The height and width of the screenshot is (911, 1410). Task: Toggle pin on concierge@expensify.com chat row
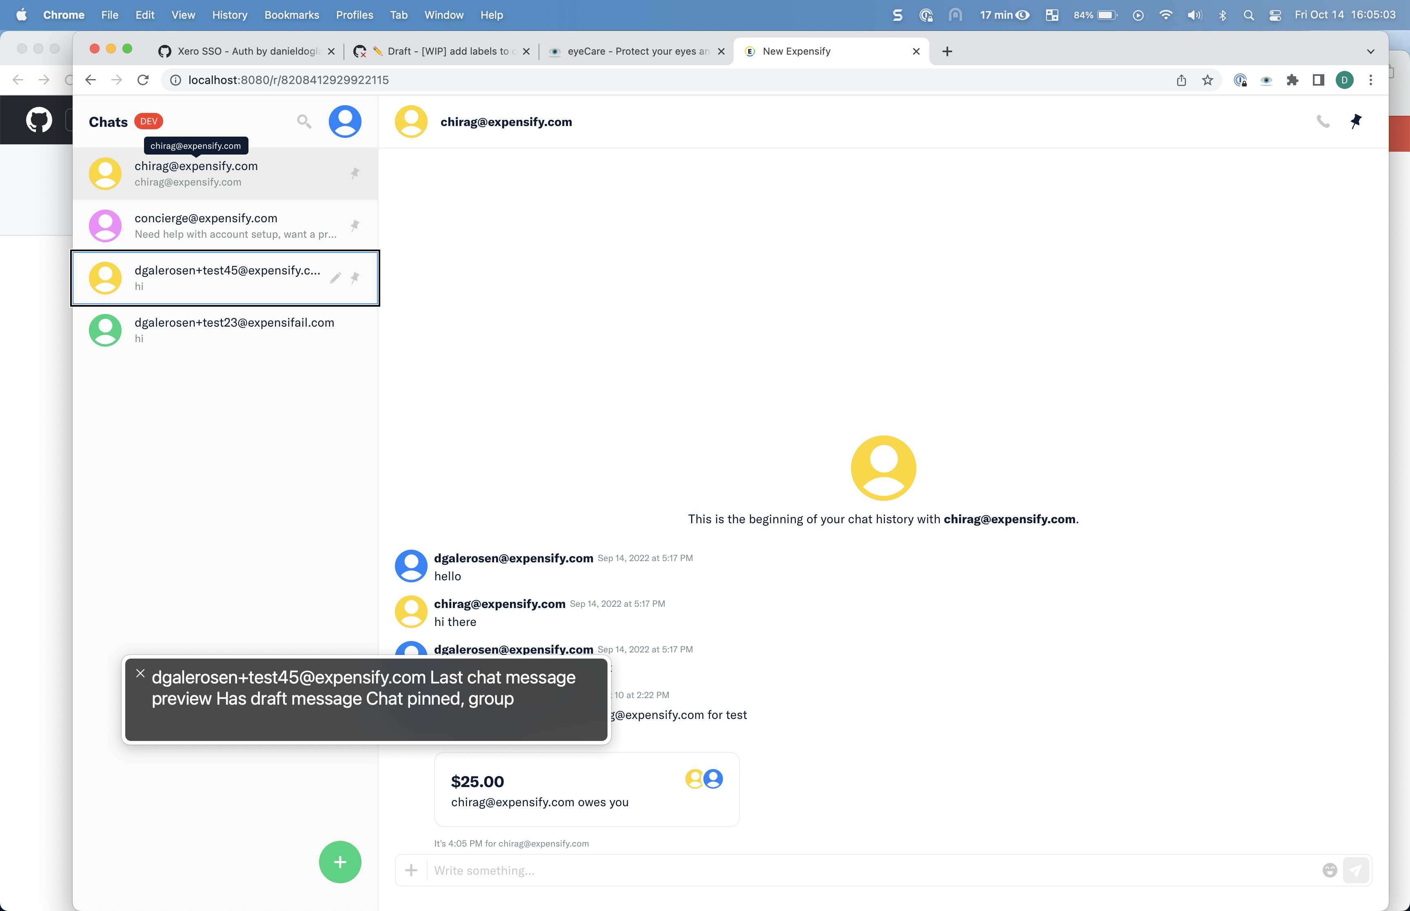(355, 226)
